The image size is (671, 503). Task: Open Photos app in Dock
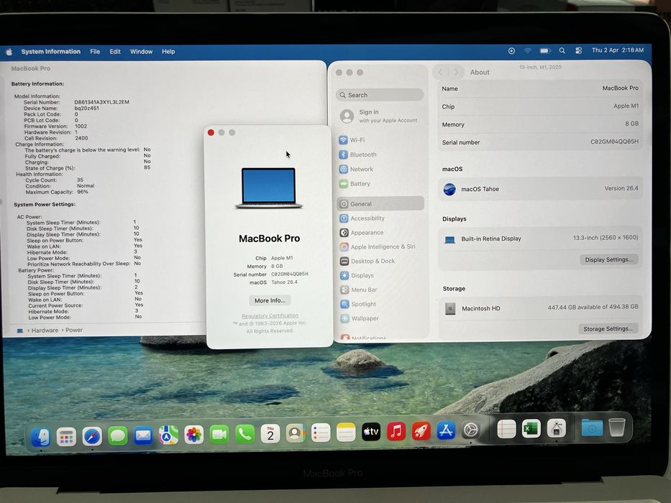(x=194, y=435)
